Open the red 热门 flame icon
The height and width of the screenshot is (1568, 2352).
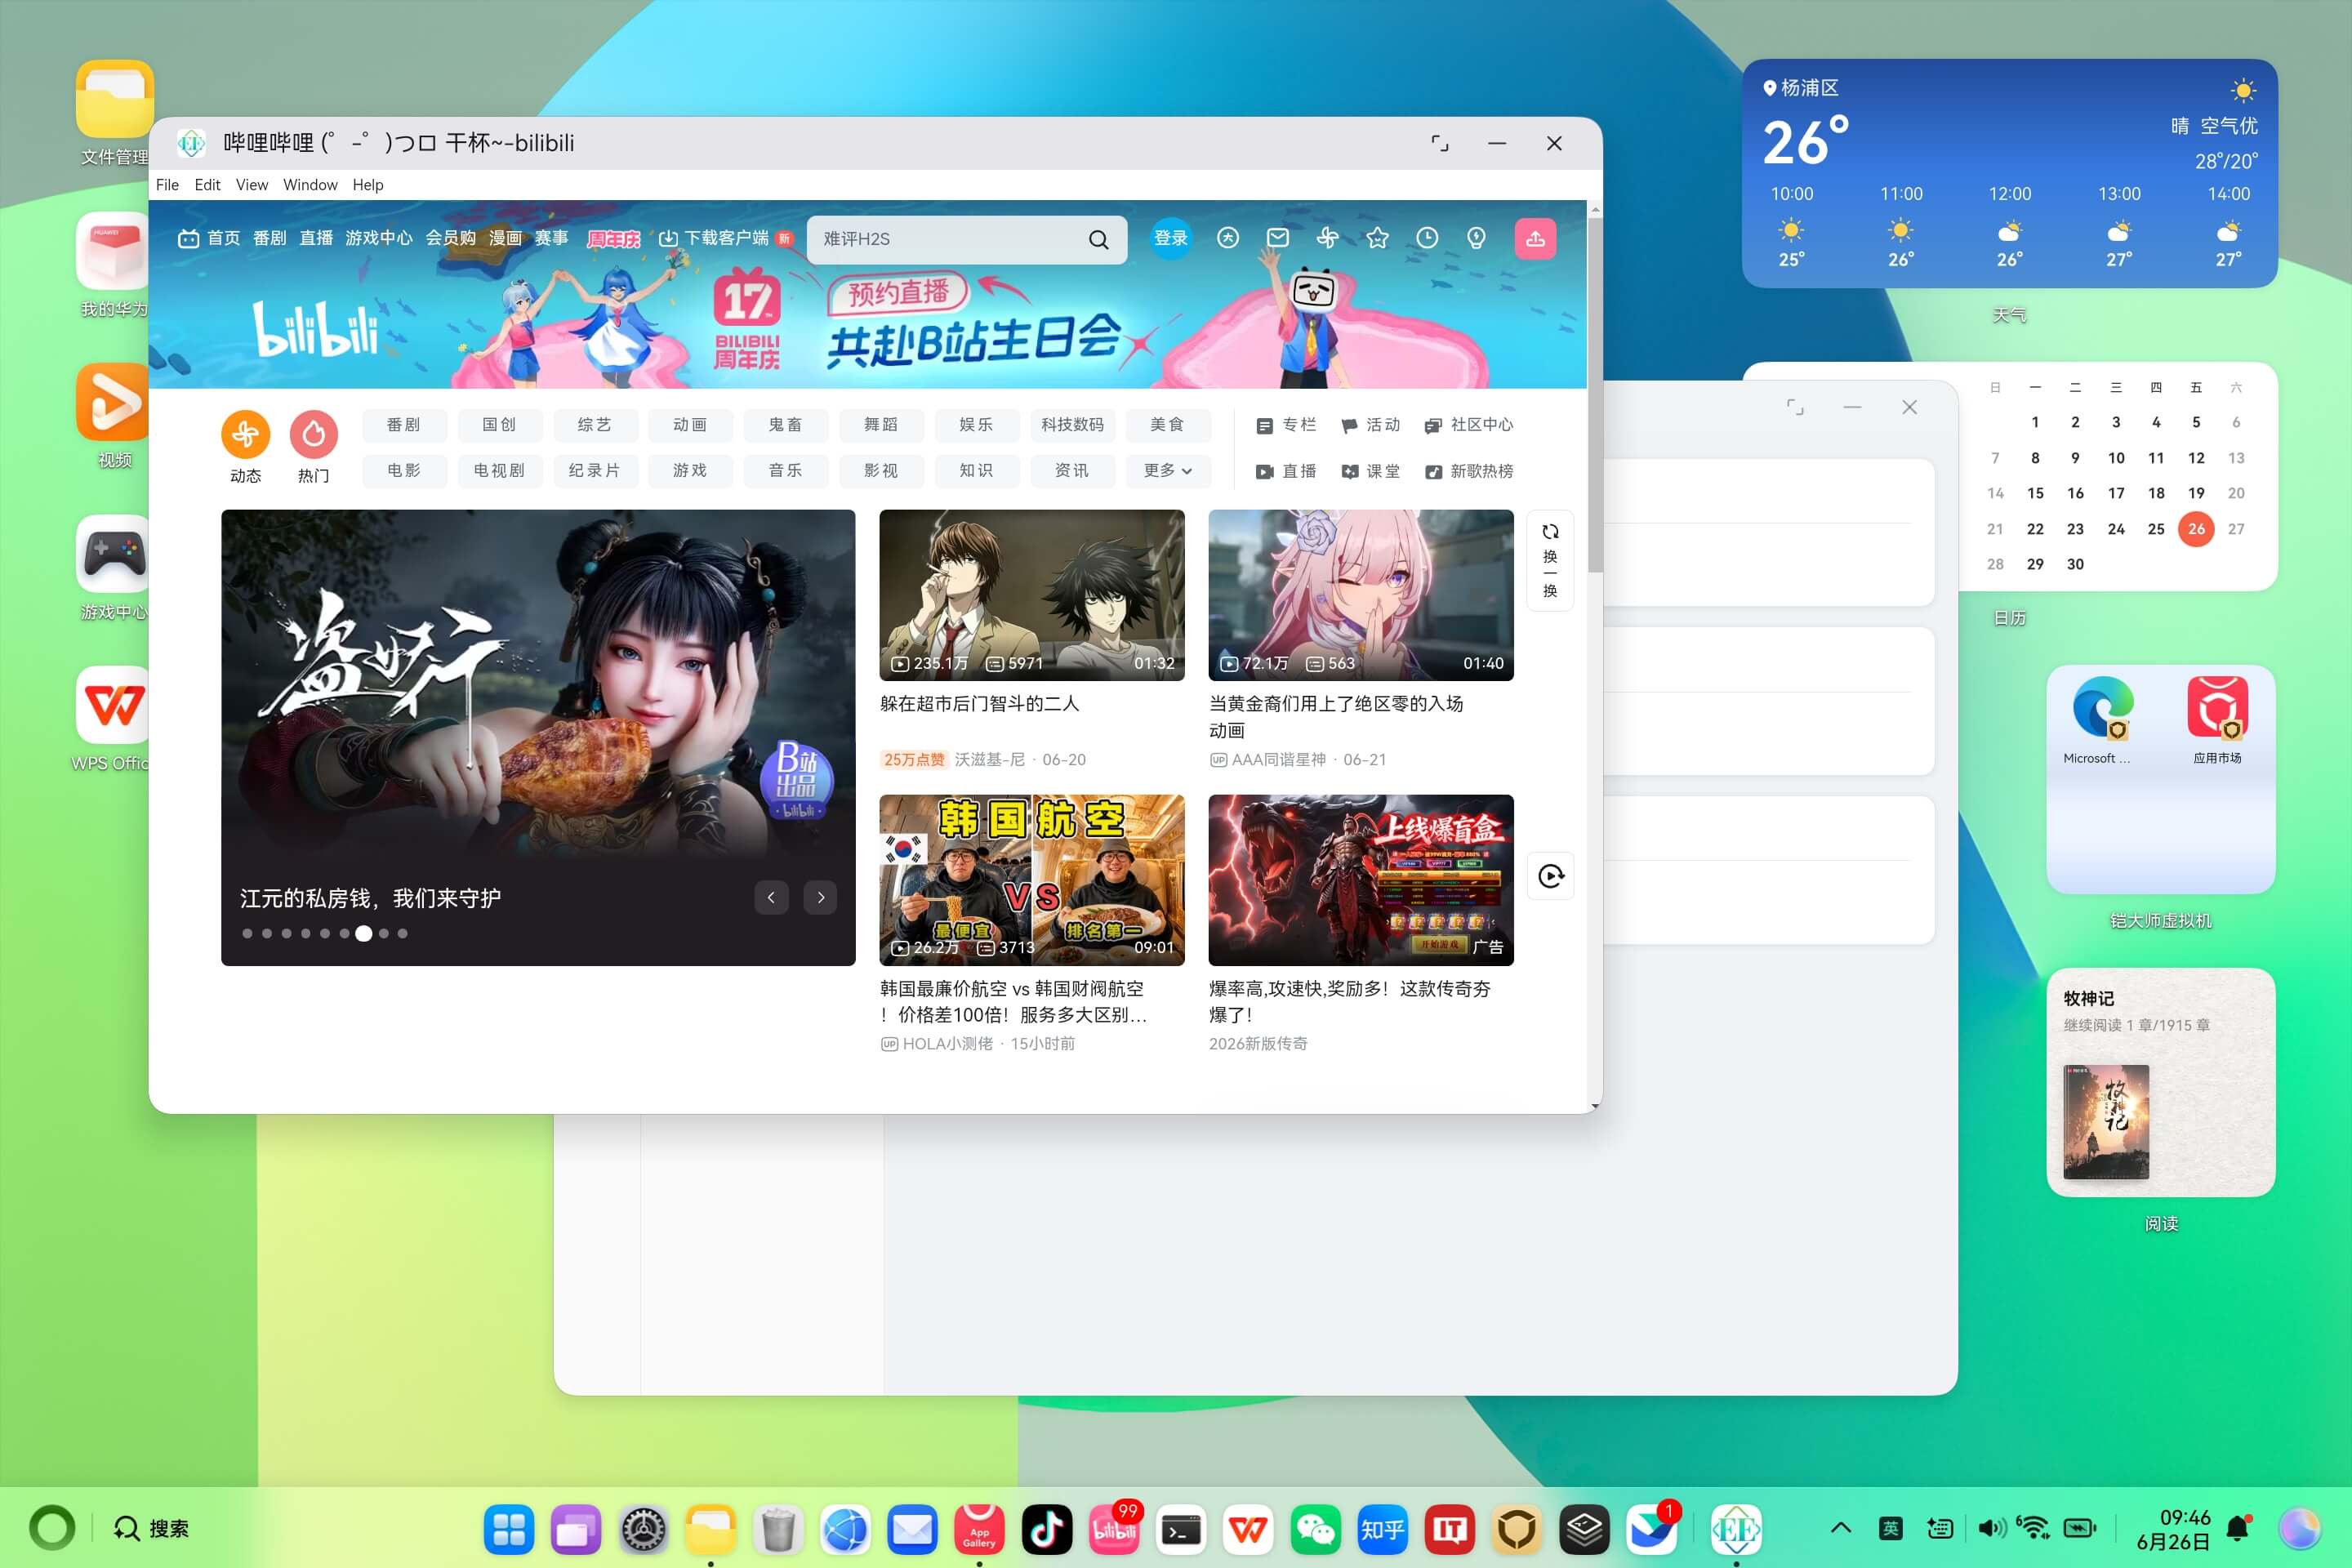pos(313,434)
